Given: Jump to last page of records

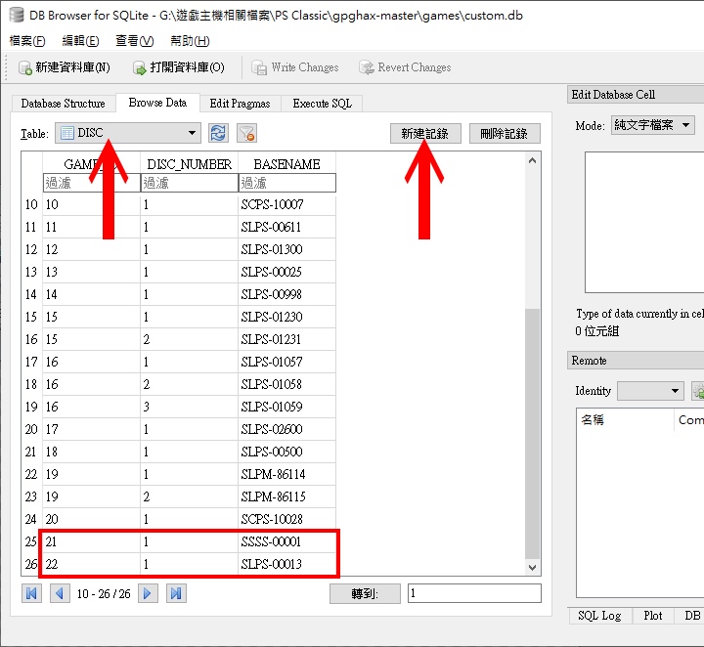Looking at the screenshot, I should tap(176, 593).
